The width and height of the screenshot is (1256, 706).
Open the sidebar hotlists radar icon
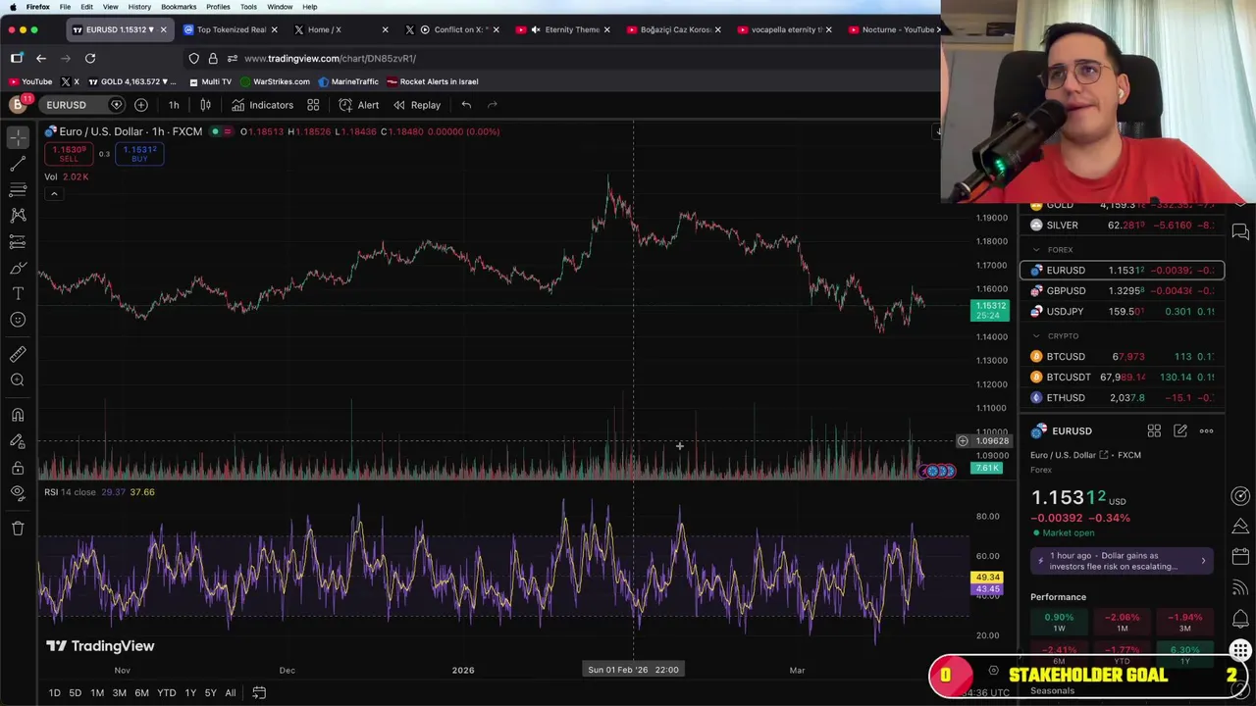(x=1240, y=496)
